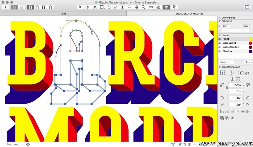Select the Annotation speech bubble tool

coord(129,7)
